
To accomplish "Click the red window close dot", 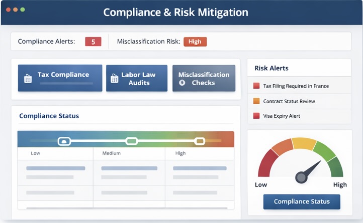I will tap(8, 10).
